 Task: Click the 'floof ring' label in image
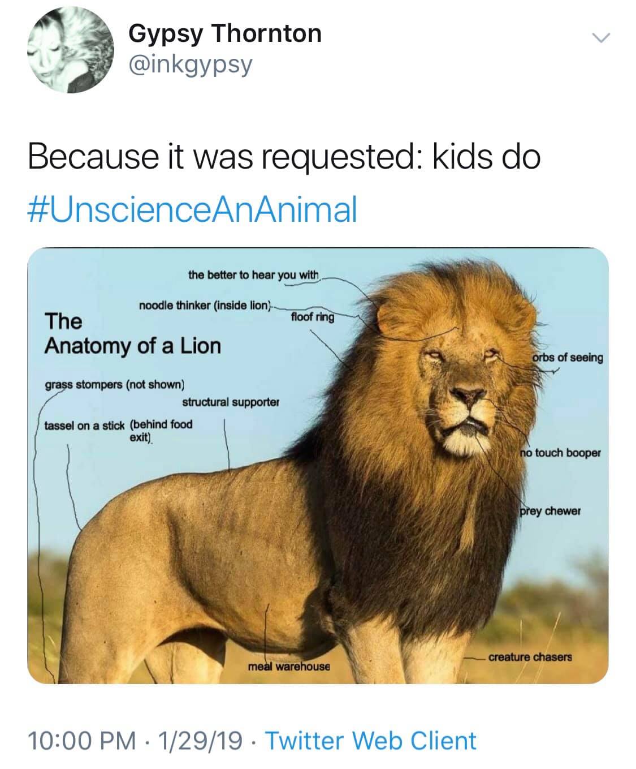(x=312, y=317)
